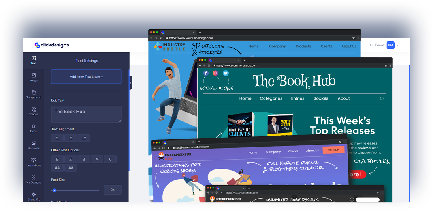This screenshot has height=210, width=433.
Task: Align text to the left
Action: point(57,138)
